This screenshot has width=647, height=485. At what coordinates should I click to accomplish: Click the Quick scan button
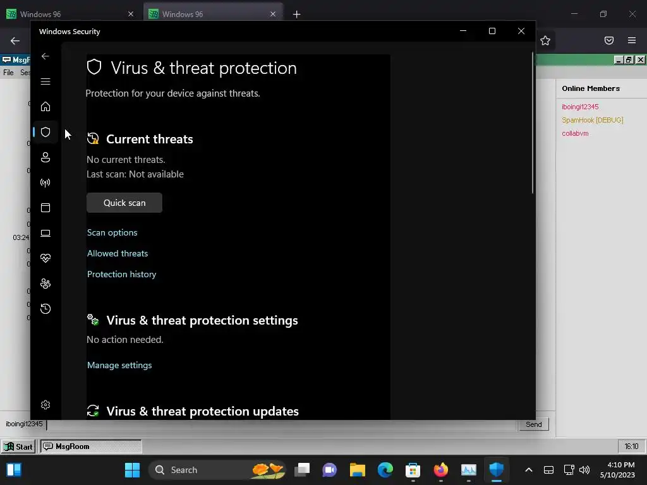point(124,203)
